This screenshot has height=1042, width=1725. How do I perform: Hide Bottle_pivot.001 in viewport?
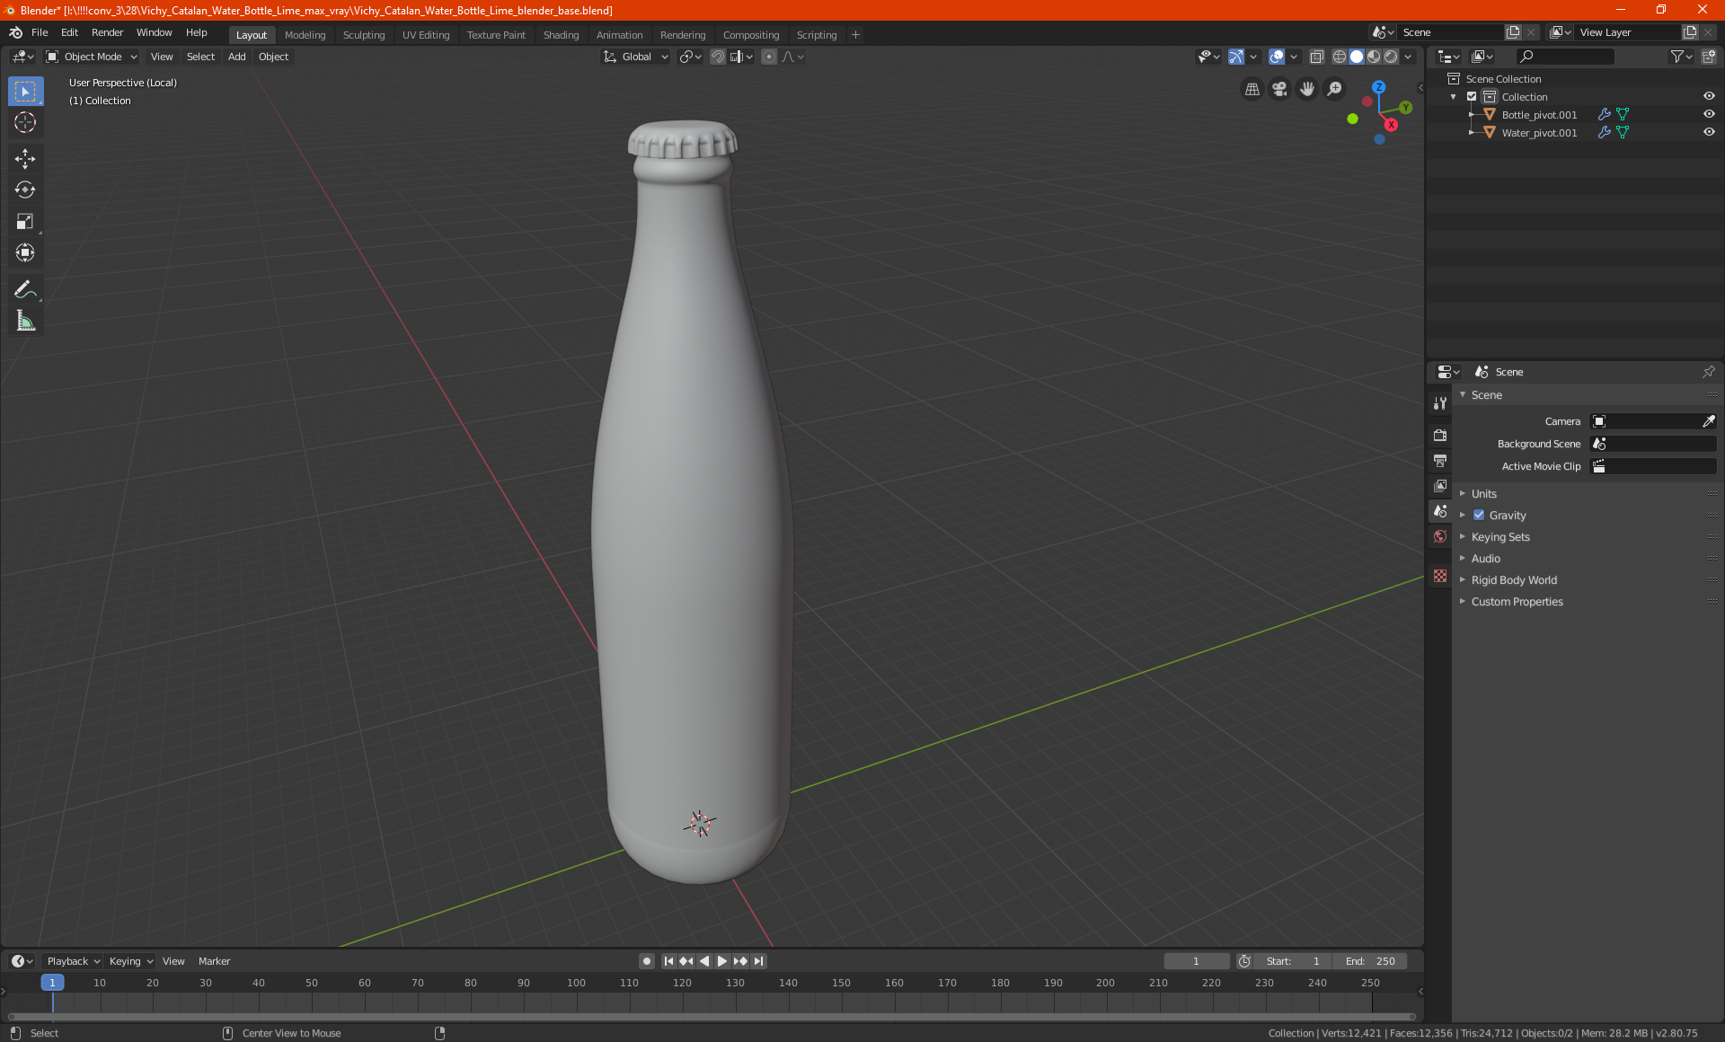pyautogui.click(x=1709, y=115)
